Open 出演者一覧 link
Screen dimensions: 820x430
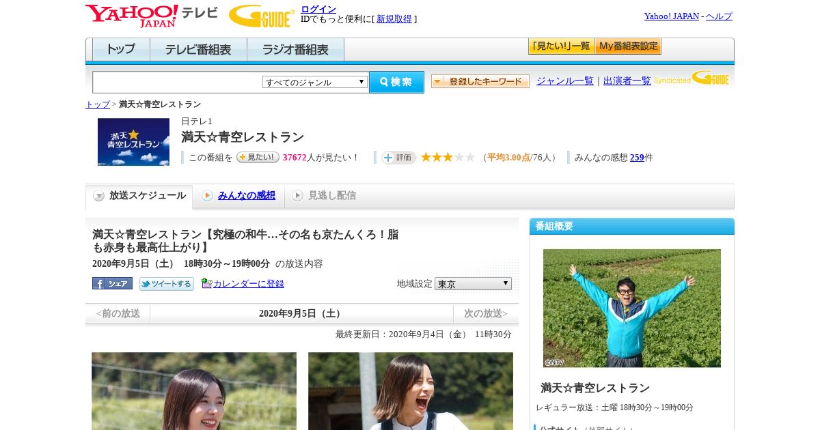coord(627,81)
